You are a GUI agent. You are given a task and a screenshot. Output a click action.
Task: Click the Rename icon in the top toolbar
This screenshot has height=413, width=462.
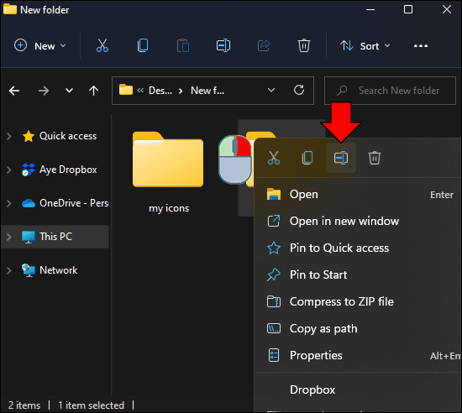click(223, 45)
